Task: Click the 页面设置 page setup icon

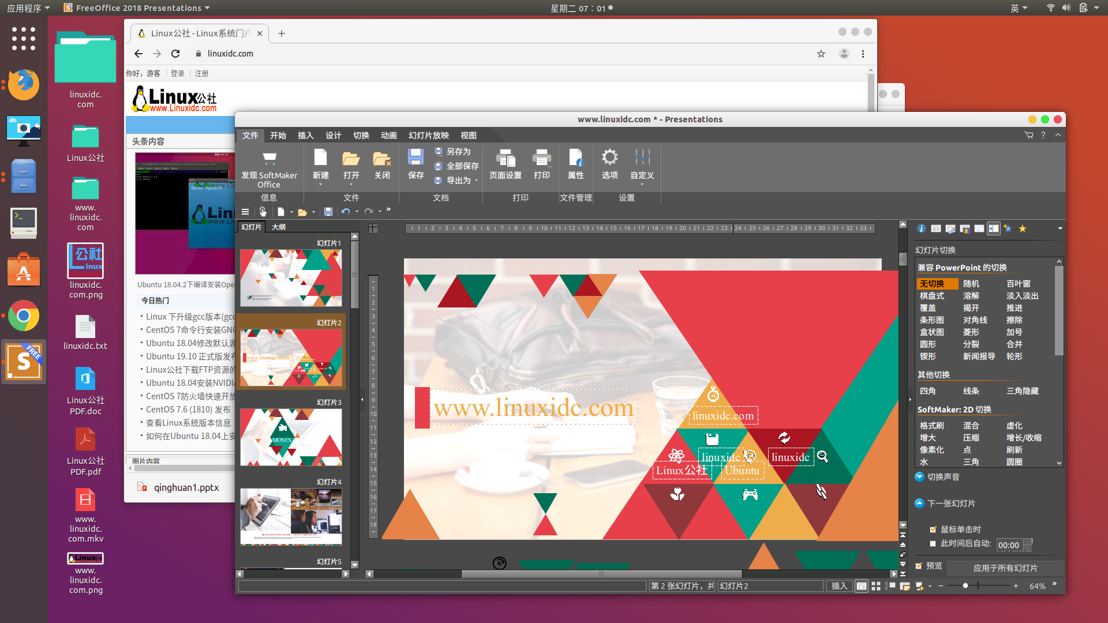Action: (x=505, y=158)
